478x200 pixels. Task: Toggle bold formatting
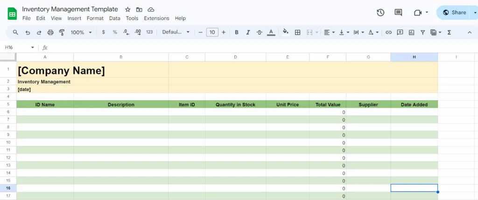(x=237, y=32)
